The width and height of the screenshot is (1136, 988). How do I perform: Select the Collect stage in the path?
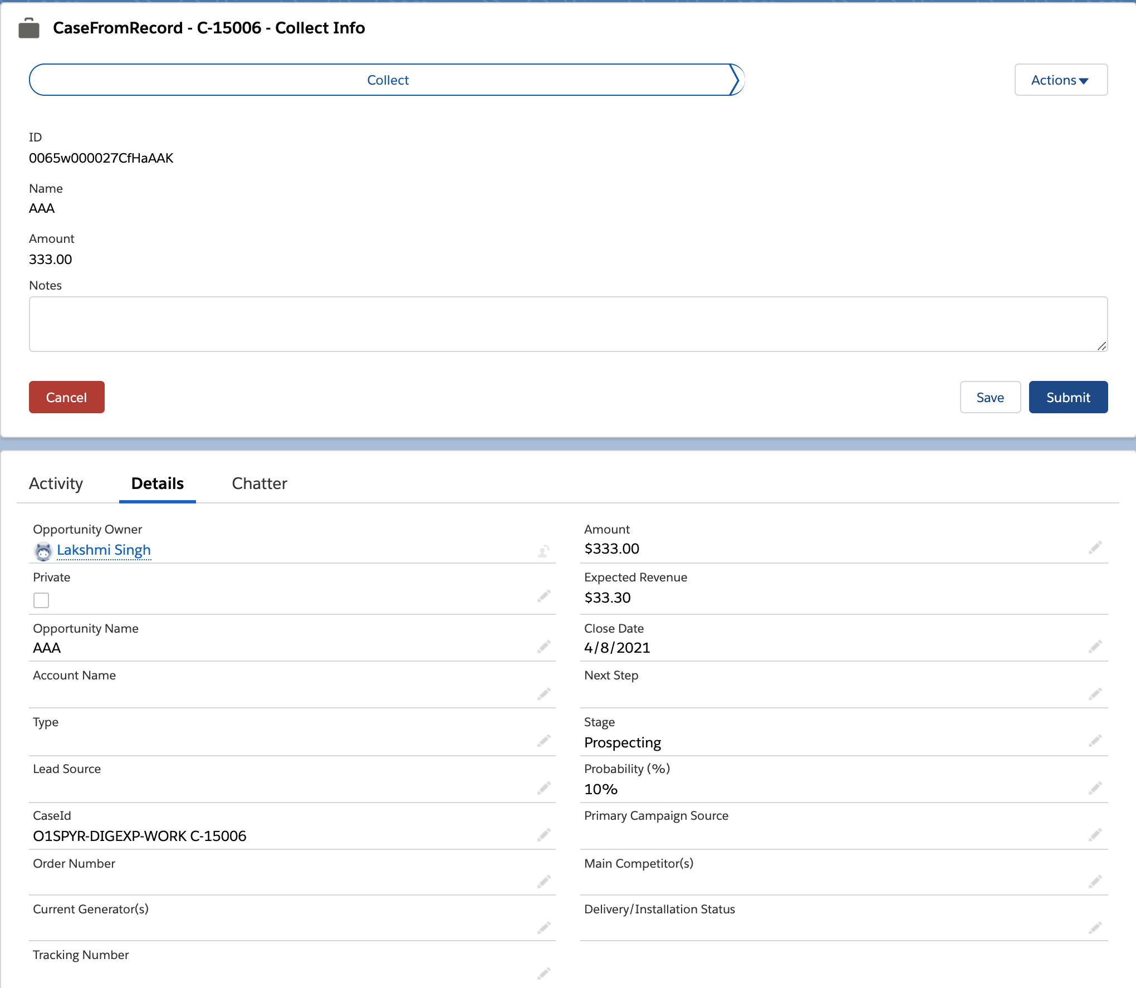[x=388, y=80]
